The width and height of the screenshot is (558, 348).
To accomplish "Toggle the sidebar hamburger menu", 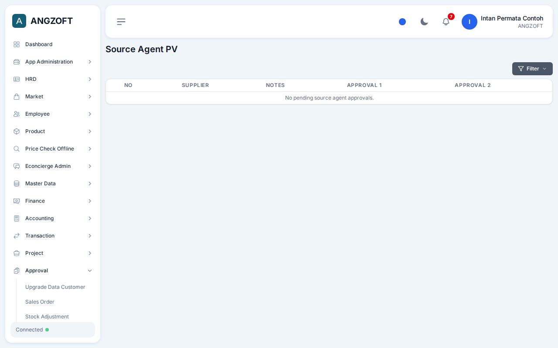I will (121, 22).
